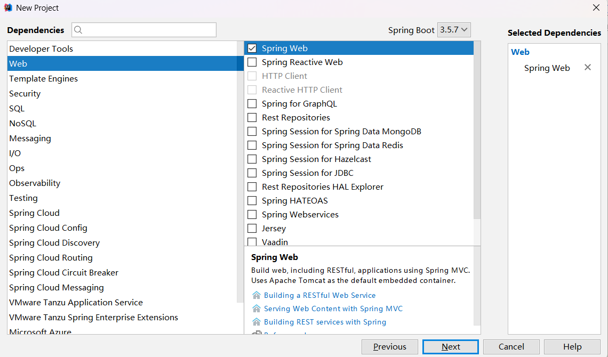Check Rest Repositories HAL Explorer
Screen dimensions: 608x357
[x=252, y=186]
